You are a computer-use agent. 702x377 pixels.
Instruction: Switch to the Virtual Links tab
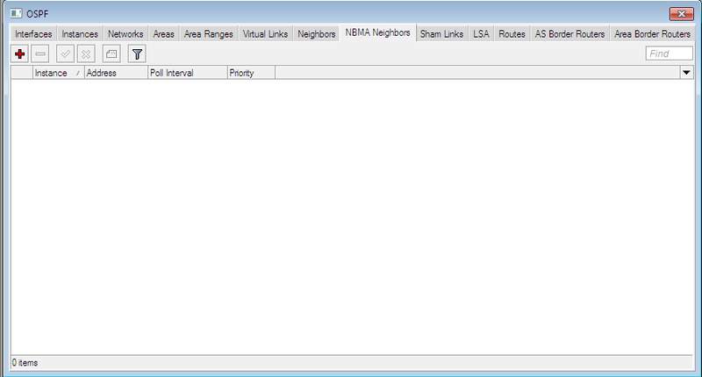pos(265,34)
